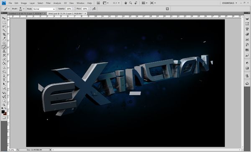This screenshot has width=251, height=152.
Task: Select the Zoom tool in the left toolbox
Action: coord(4,105)
